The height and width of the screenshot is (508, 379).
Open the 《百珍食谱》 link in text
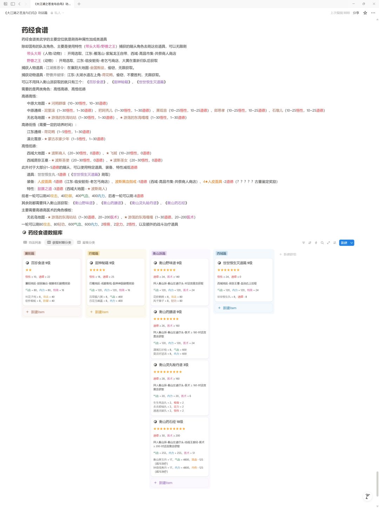tap(97, 82)
